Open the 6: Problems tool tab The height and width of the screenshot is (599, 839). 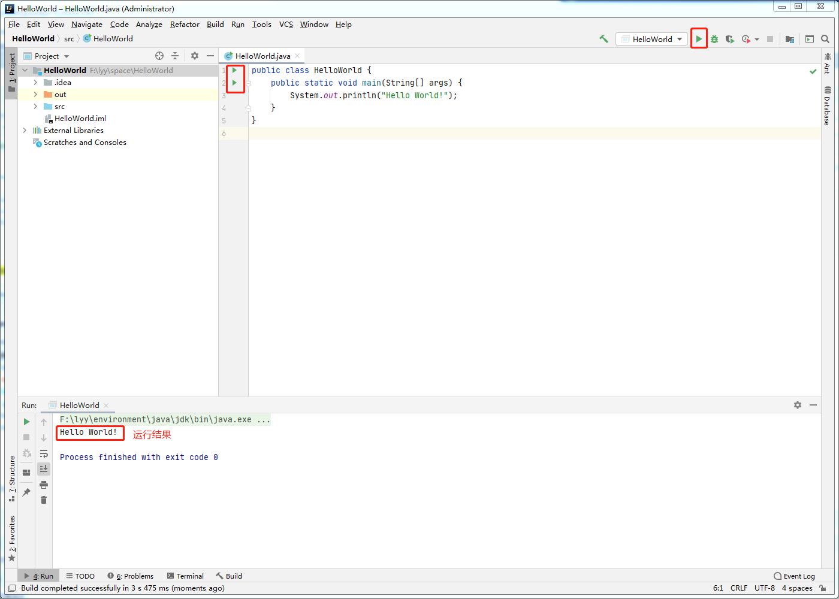point(130,576)
